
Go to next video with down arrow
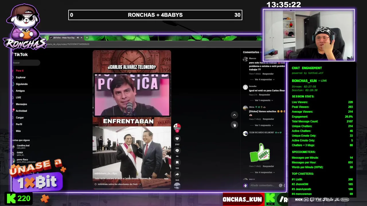click(x=234, y=125)
